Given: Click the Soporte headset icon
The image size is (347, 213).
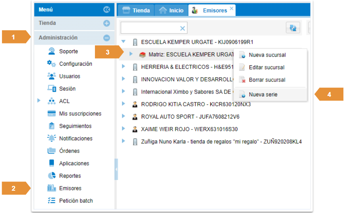Looking at the screenshot, I should (51, 51).
